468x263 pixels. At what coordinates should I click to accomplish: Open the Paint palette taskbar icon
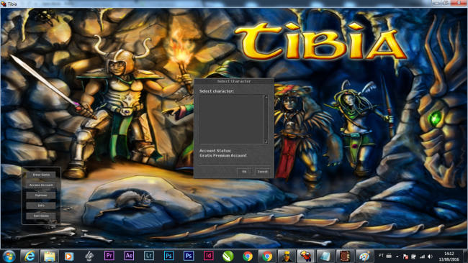(x=364, y=256)
